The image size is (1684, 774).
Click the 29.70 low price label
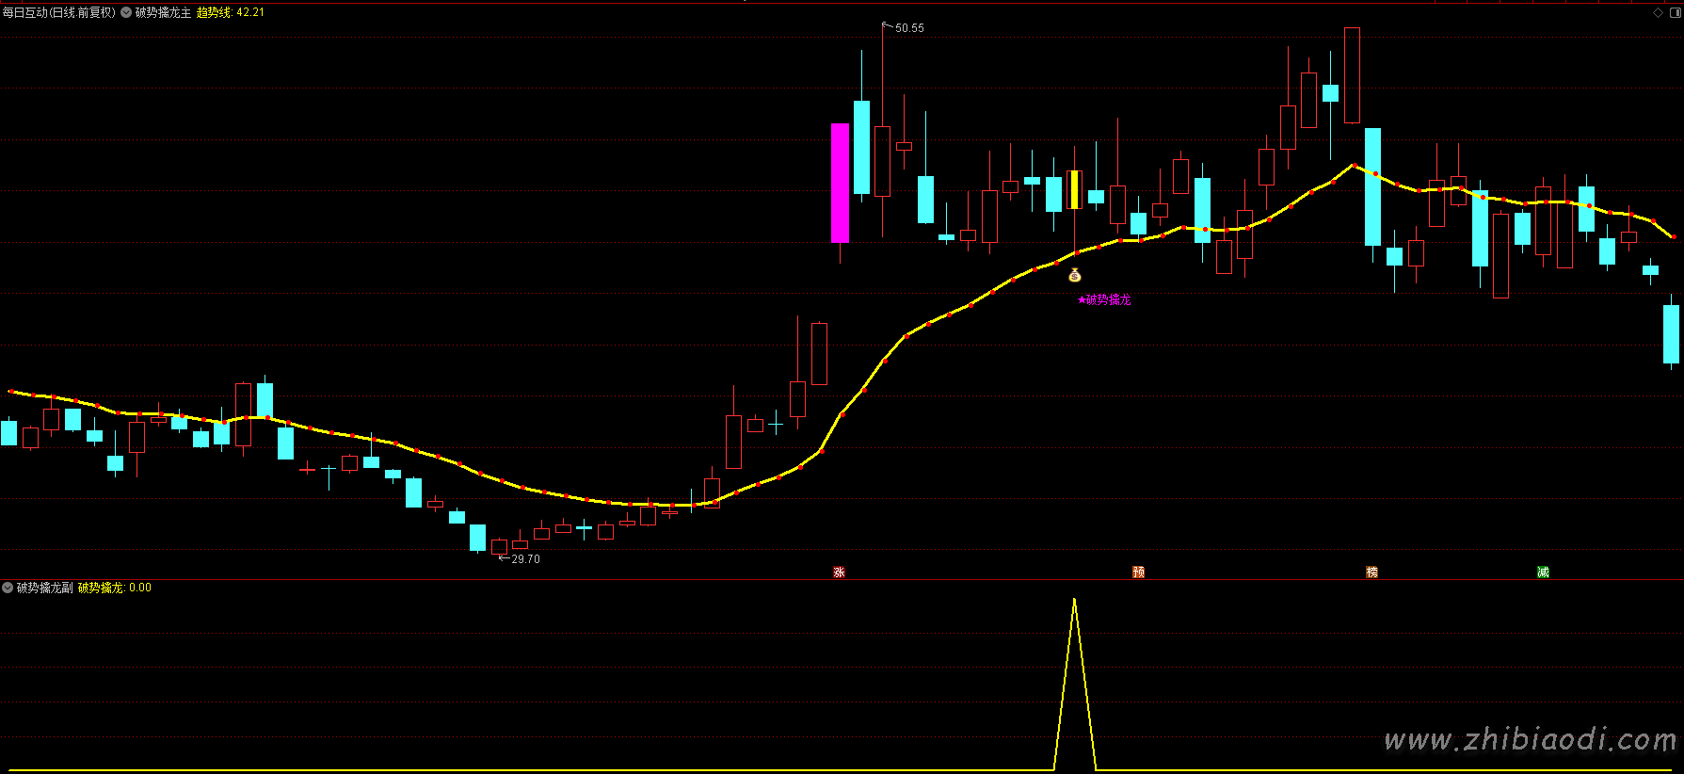click(525, 559)
